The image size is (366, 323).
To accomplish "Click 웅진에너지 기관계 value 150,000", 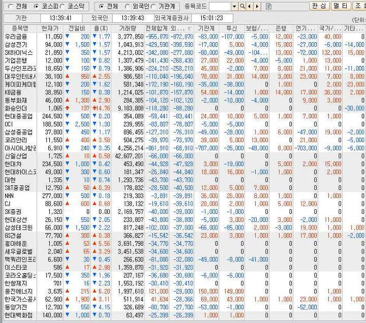I will [x=208, y=292].
